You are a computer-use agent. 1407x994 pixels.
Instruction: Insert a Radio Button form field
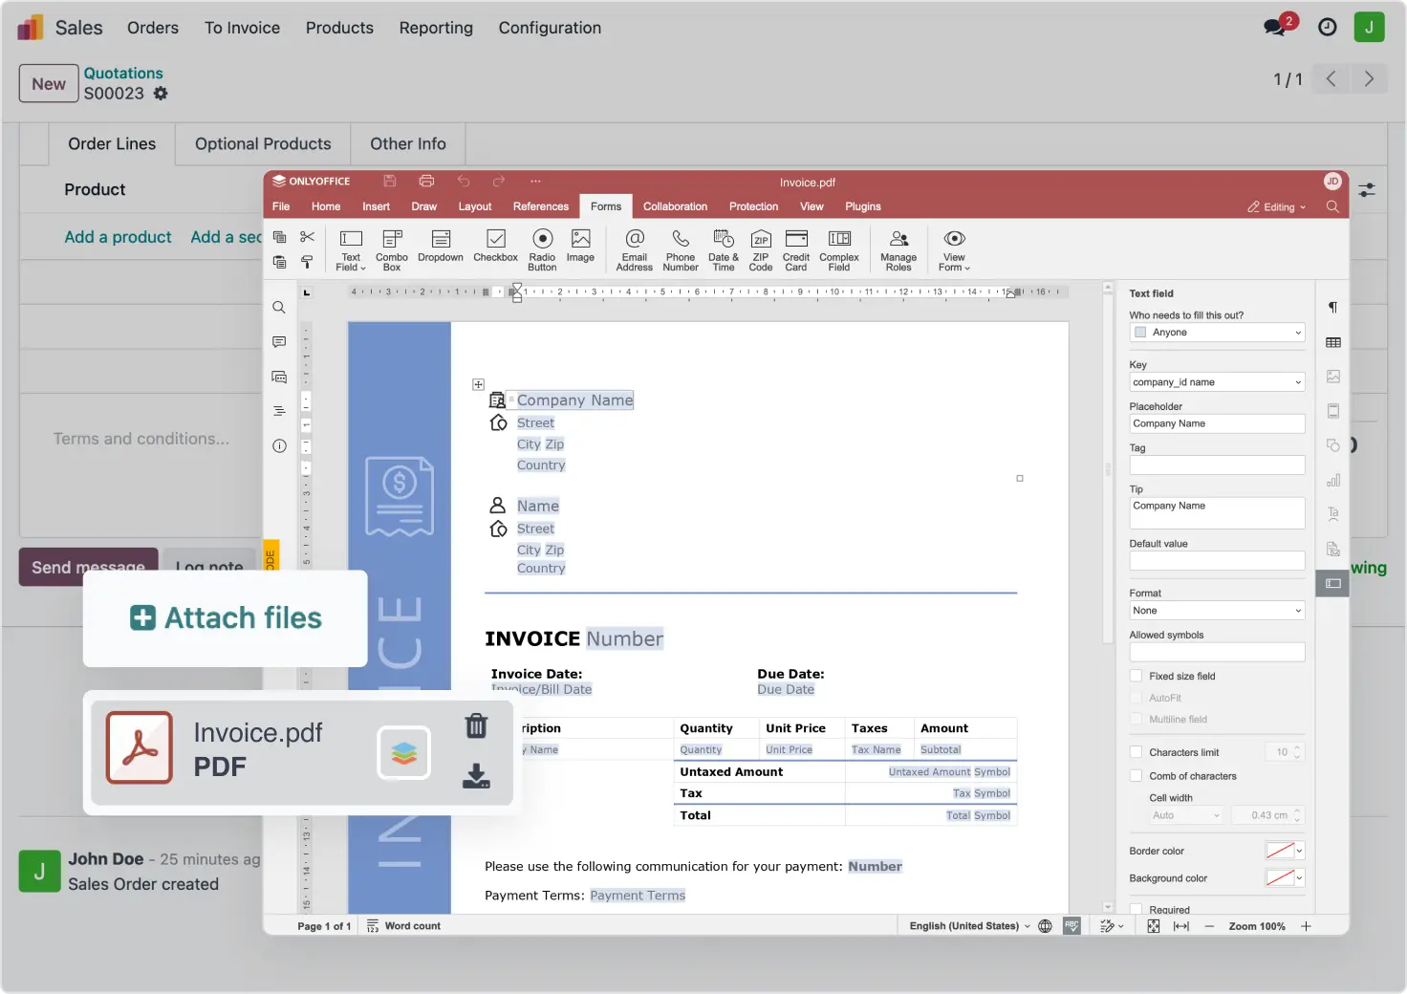(x=542, y=249)
